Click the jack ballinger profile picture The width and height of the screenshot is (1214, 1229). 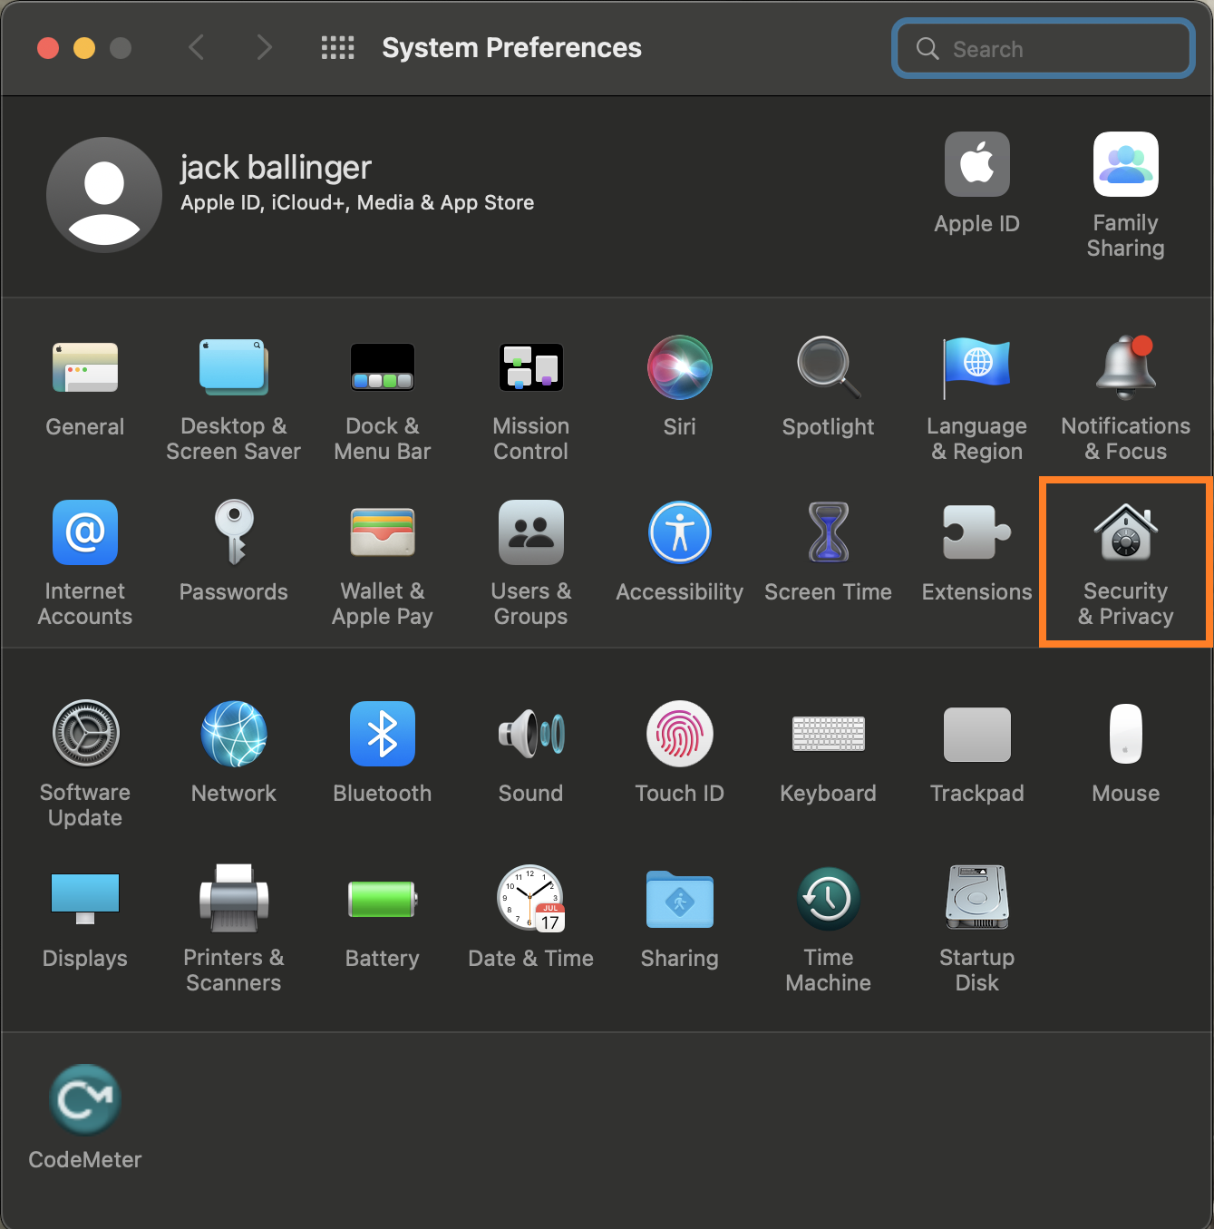(x=104, y=195)
